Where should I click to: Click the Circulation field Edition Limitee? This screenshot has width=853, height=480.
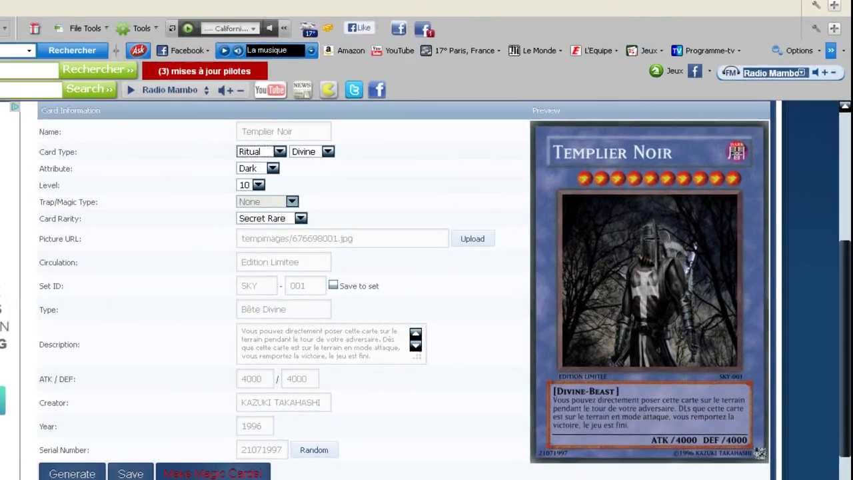[283, 262]
